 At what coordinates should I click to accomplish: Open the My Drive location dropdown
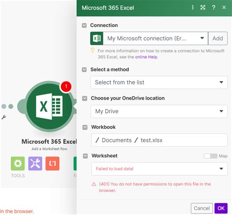[159, 111]
